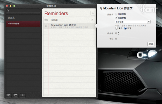This screenshot has width=162, height=104.
Task: Select the 到达 radio button
Action: tap(125, 28)
